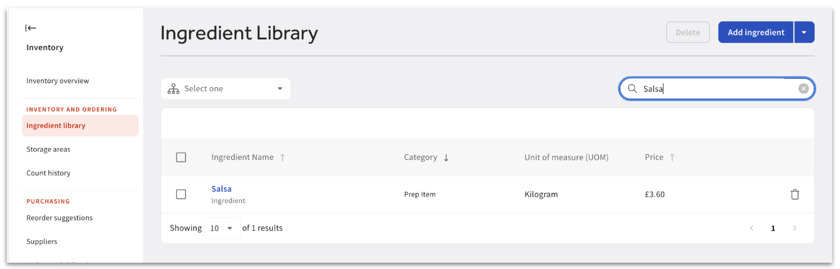The width and height of the screenshot is (840, 269).
Task: Open the 'Select one' hierarchy dropdown
Action: (x=226, y=89)
